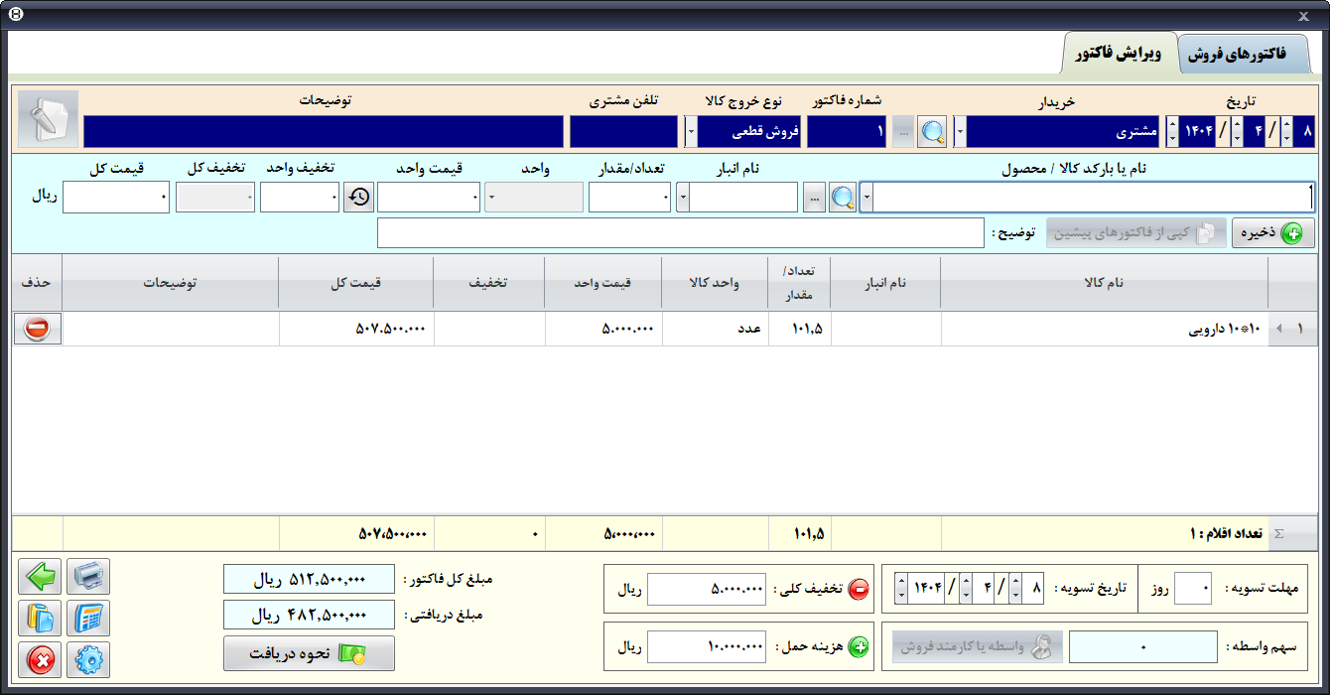Click the تلفن مشتری phone field
Viewport: 1330px width, 695px height.
click(x=622, y=131)
